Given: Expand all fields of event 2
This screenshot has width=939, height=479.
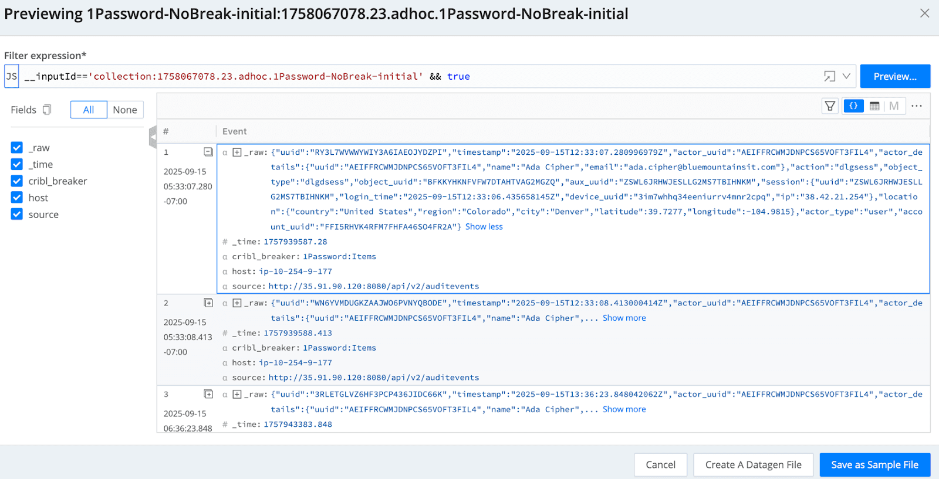Looking at the screenshot, I should tap(208, 303).
